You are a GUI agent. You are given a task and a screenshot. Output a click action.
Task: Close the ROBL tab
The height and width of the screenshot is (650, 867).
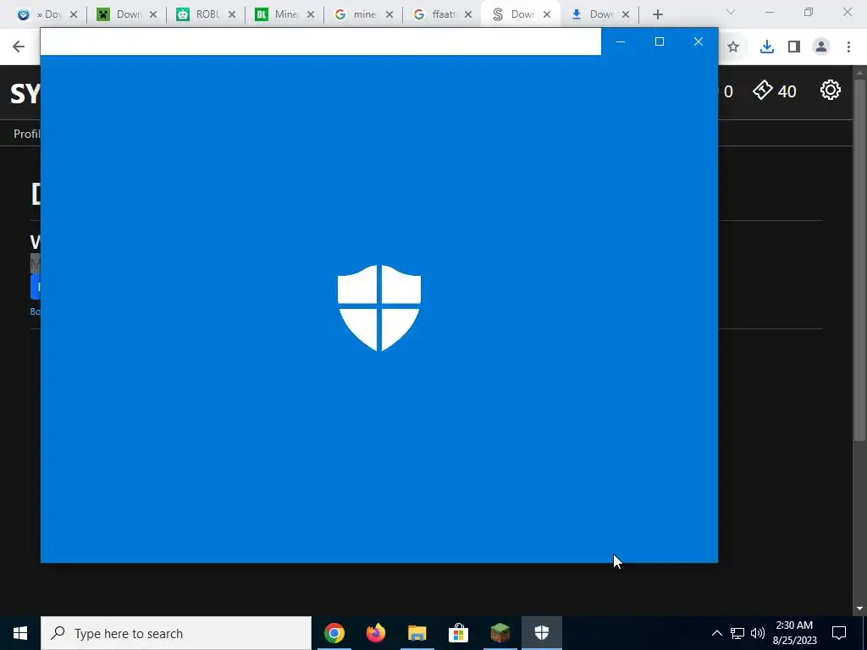(x=232, y=14)
